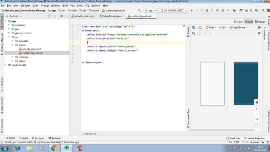This screenshot has height=152, width=270.
Task: Click the help question mark icon in the preview
Action: tap(259, 33)
